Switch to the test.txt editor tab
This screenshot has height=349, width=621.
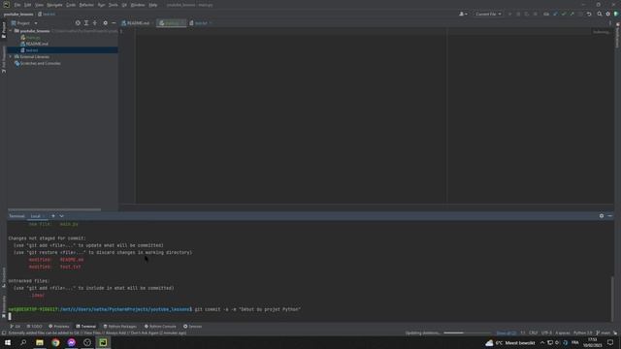coord(201,23)
